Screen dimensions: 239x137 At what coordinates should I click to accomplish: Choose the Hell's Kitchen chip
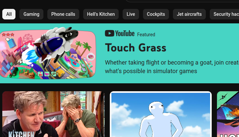(101, 14)
